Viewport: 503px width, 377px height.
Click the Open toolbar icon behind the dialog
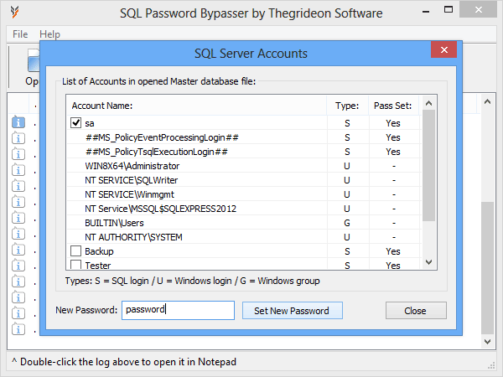[33, 60]
